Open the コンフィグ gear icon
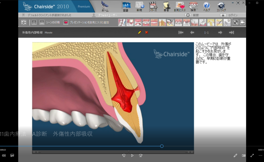 (221, 7)
